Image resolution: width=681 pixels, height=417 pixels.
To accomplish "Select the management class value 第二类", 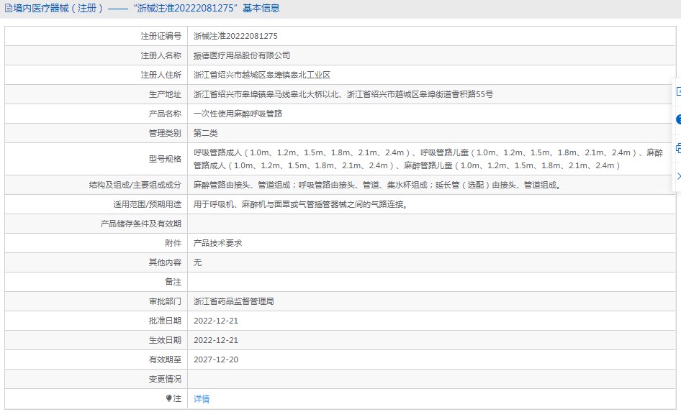I will (x=205, y=133).
